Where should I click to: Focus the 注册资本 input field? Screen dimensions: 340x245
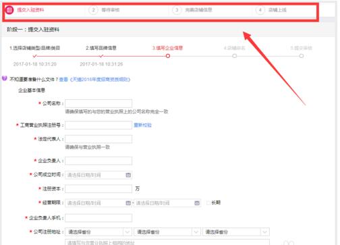(98, 189)
